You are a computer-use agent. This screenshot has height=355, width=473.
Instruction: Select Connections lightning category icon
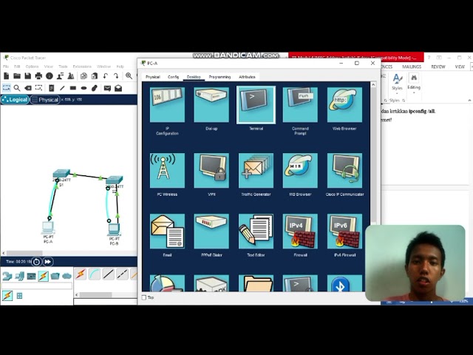[x=43, y=276]
